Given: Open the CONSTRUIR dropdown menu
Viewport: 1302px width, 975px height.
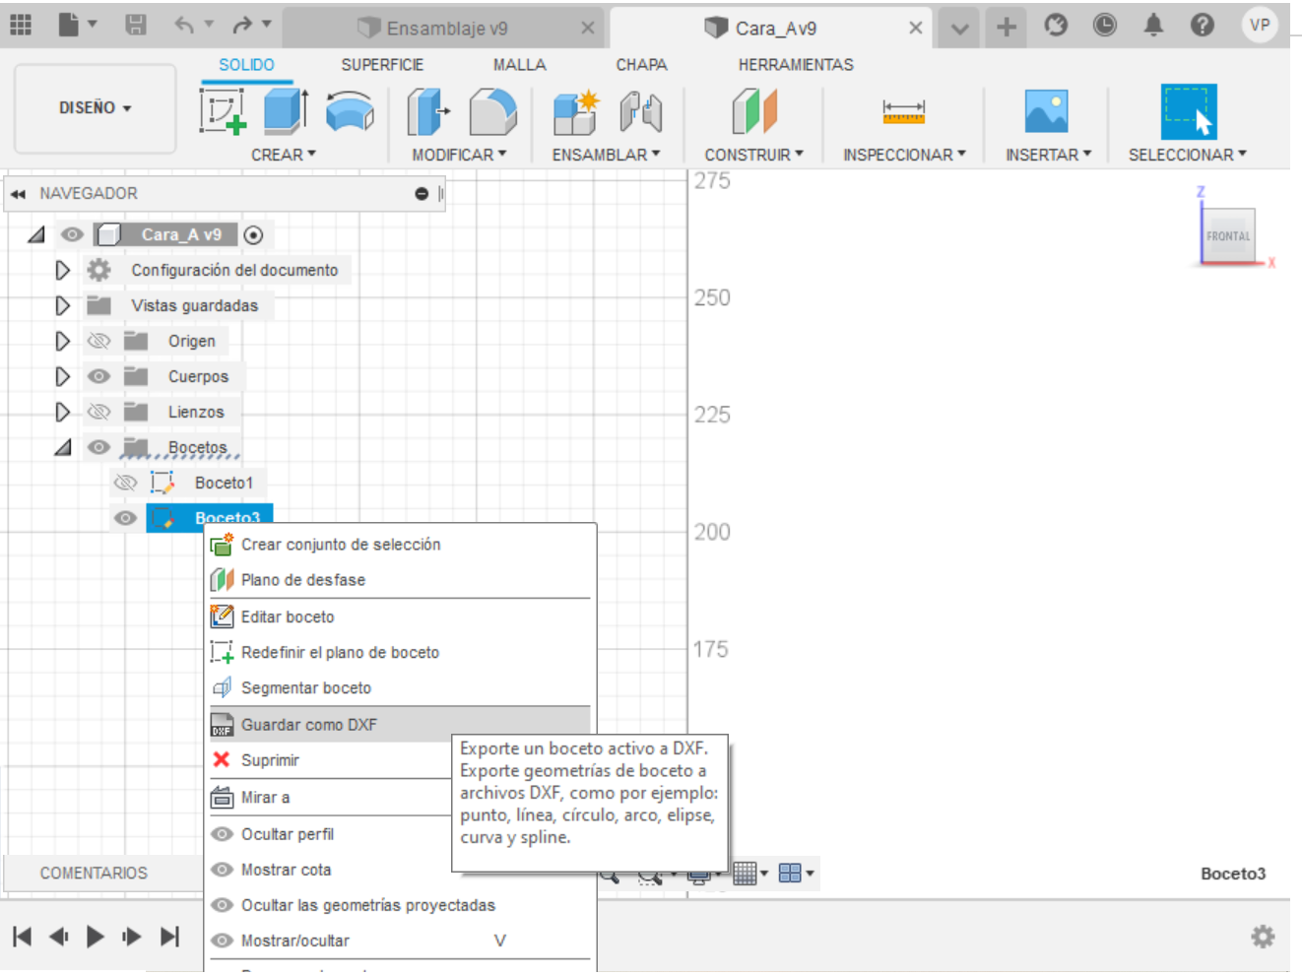Looking at the screenshot, I should 753,155.
